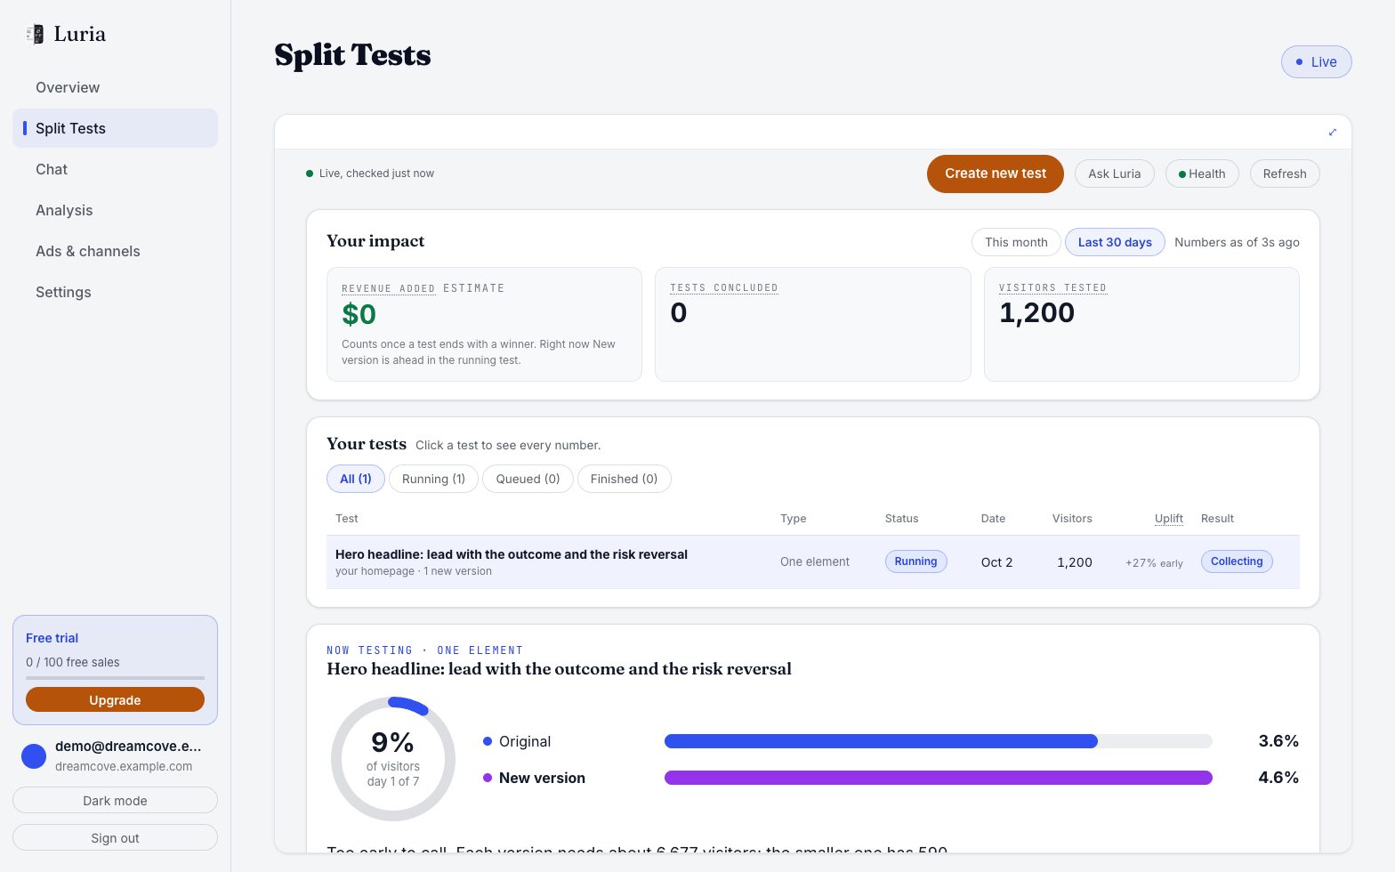Viewport: 1395px width, 872px height.
Task: Filter tests by All (1)
Action: pyautogui.click(x=356, y=479)
